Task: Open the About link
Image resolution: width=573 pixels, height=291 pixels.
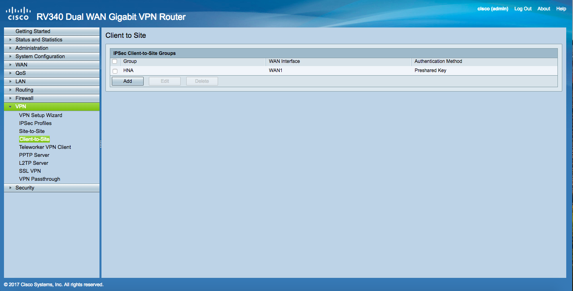Action: [x=544, y=9]
